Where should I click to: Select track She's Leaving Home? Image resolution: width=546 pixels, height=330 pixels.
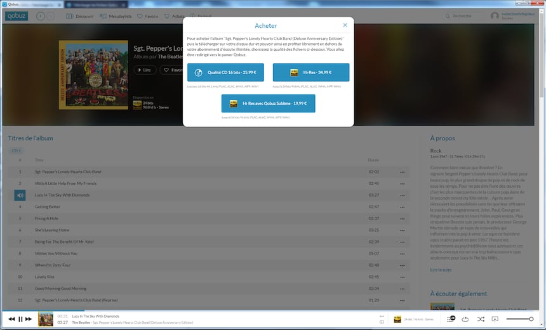pos(209,230)
